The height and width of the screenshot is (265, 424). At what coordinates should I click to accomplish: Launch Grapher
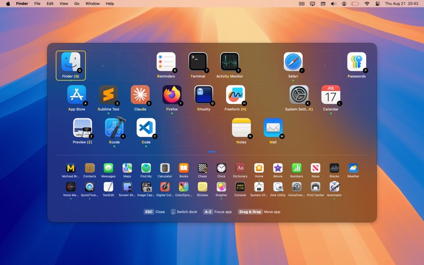click(221, 187)
